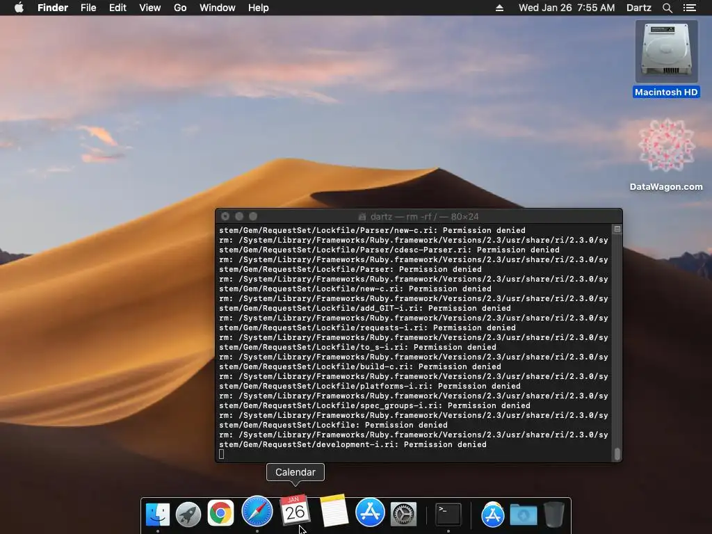Minimize the Terminal window

pos(239,216)
